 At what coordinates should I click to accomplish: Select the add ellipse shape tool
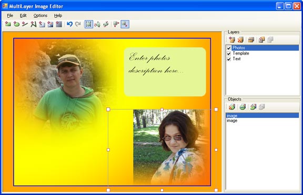tap(17, 24)
